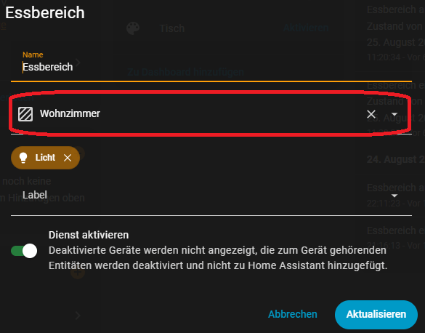The height and width of the screenshot is (333, 425).
Task: Click into the Name input field
Action: pyautogui.click(x=211, y=67)
